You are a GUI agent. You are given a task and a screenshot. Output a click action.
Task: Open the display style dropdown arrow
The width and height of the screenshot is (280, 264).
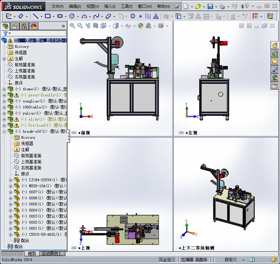point(122,26)
